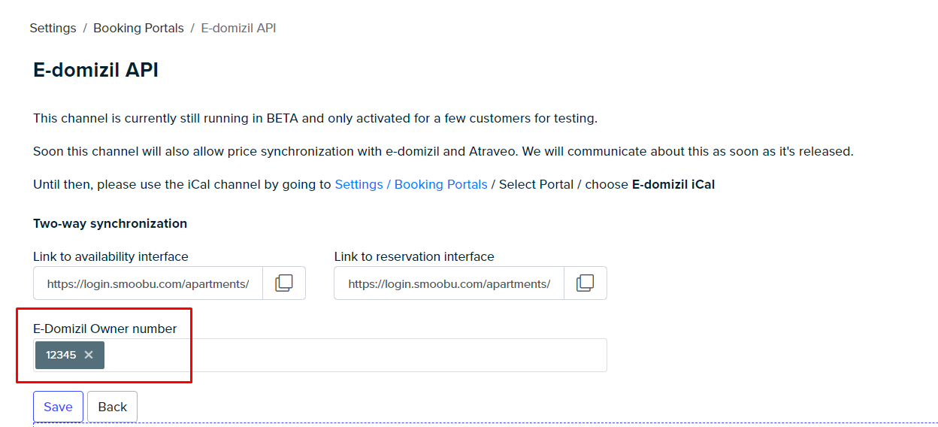Viewport: 938px width, 427px height.
Task: Focus the availability interface URL field
Action: [x=148, y=283]
